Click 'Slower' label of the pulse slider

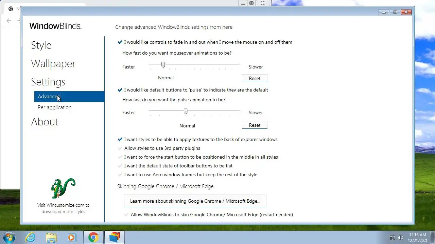tap(256, 113)
